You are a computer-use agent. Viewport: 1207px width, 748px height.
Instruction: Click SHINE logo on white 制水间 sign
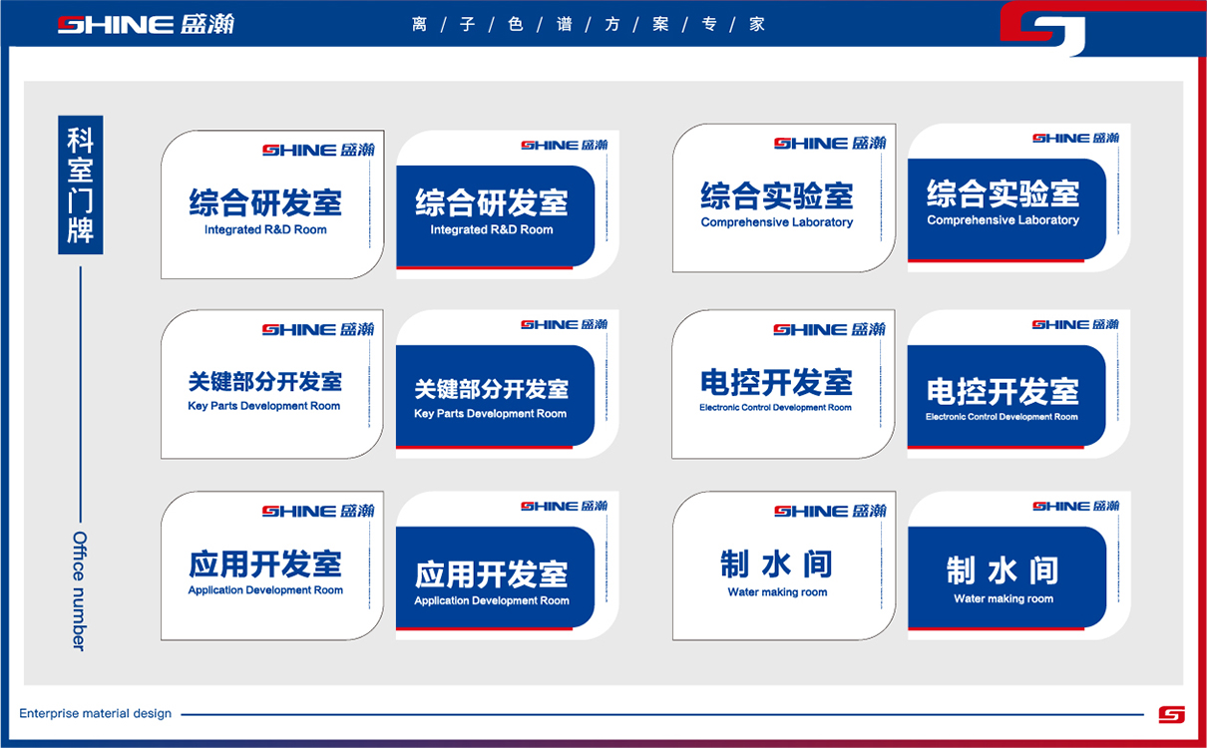830,511
